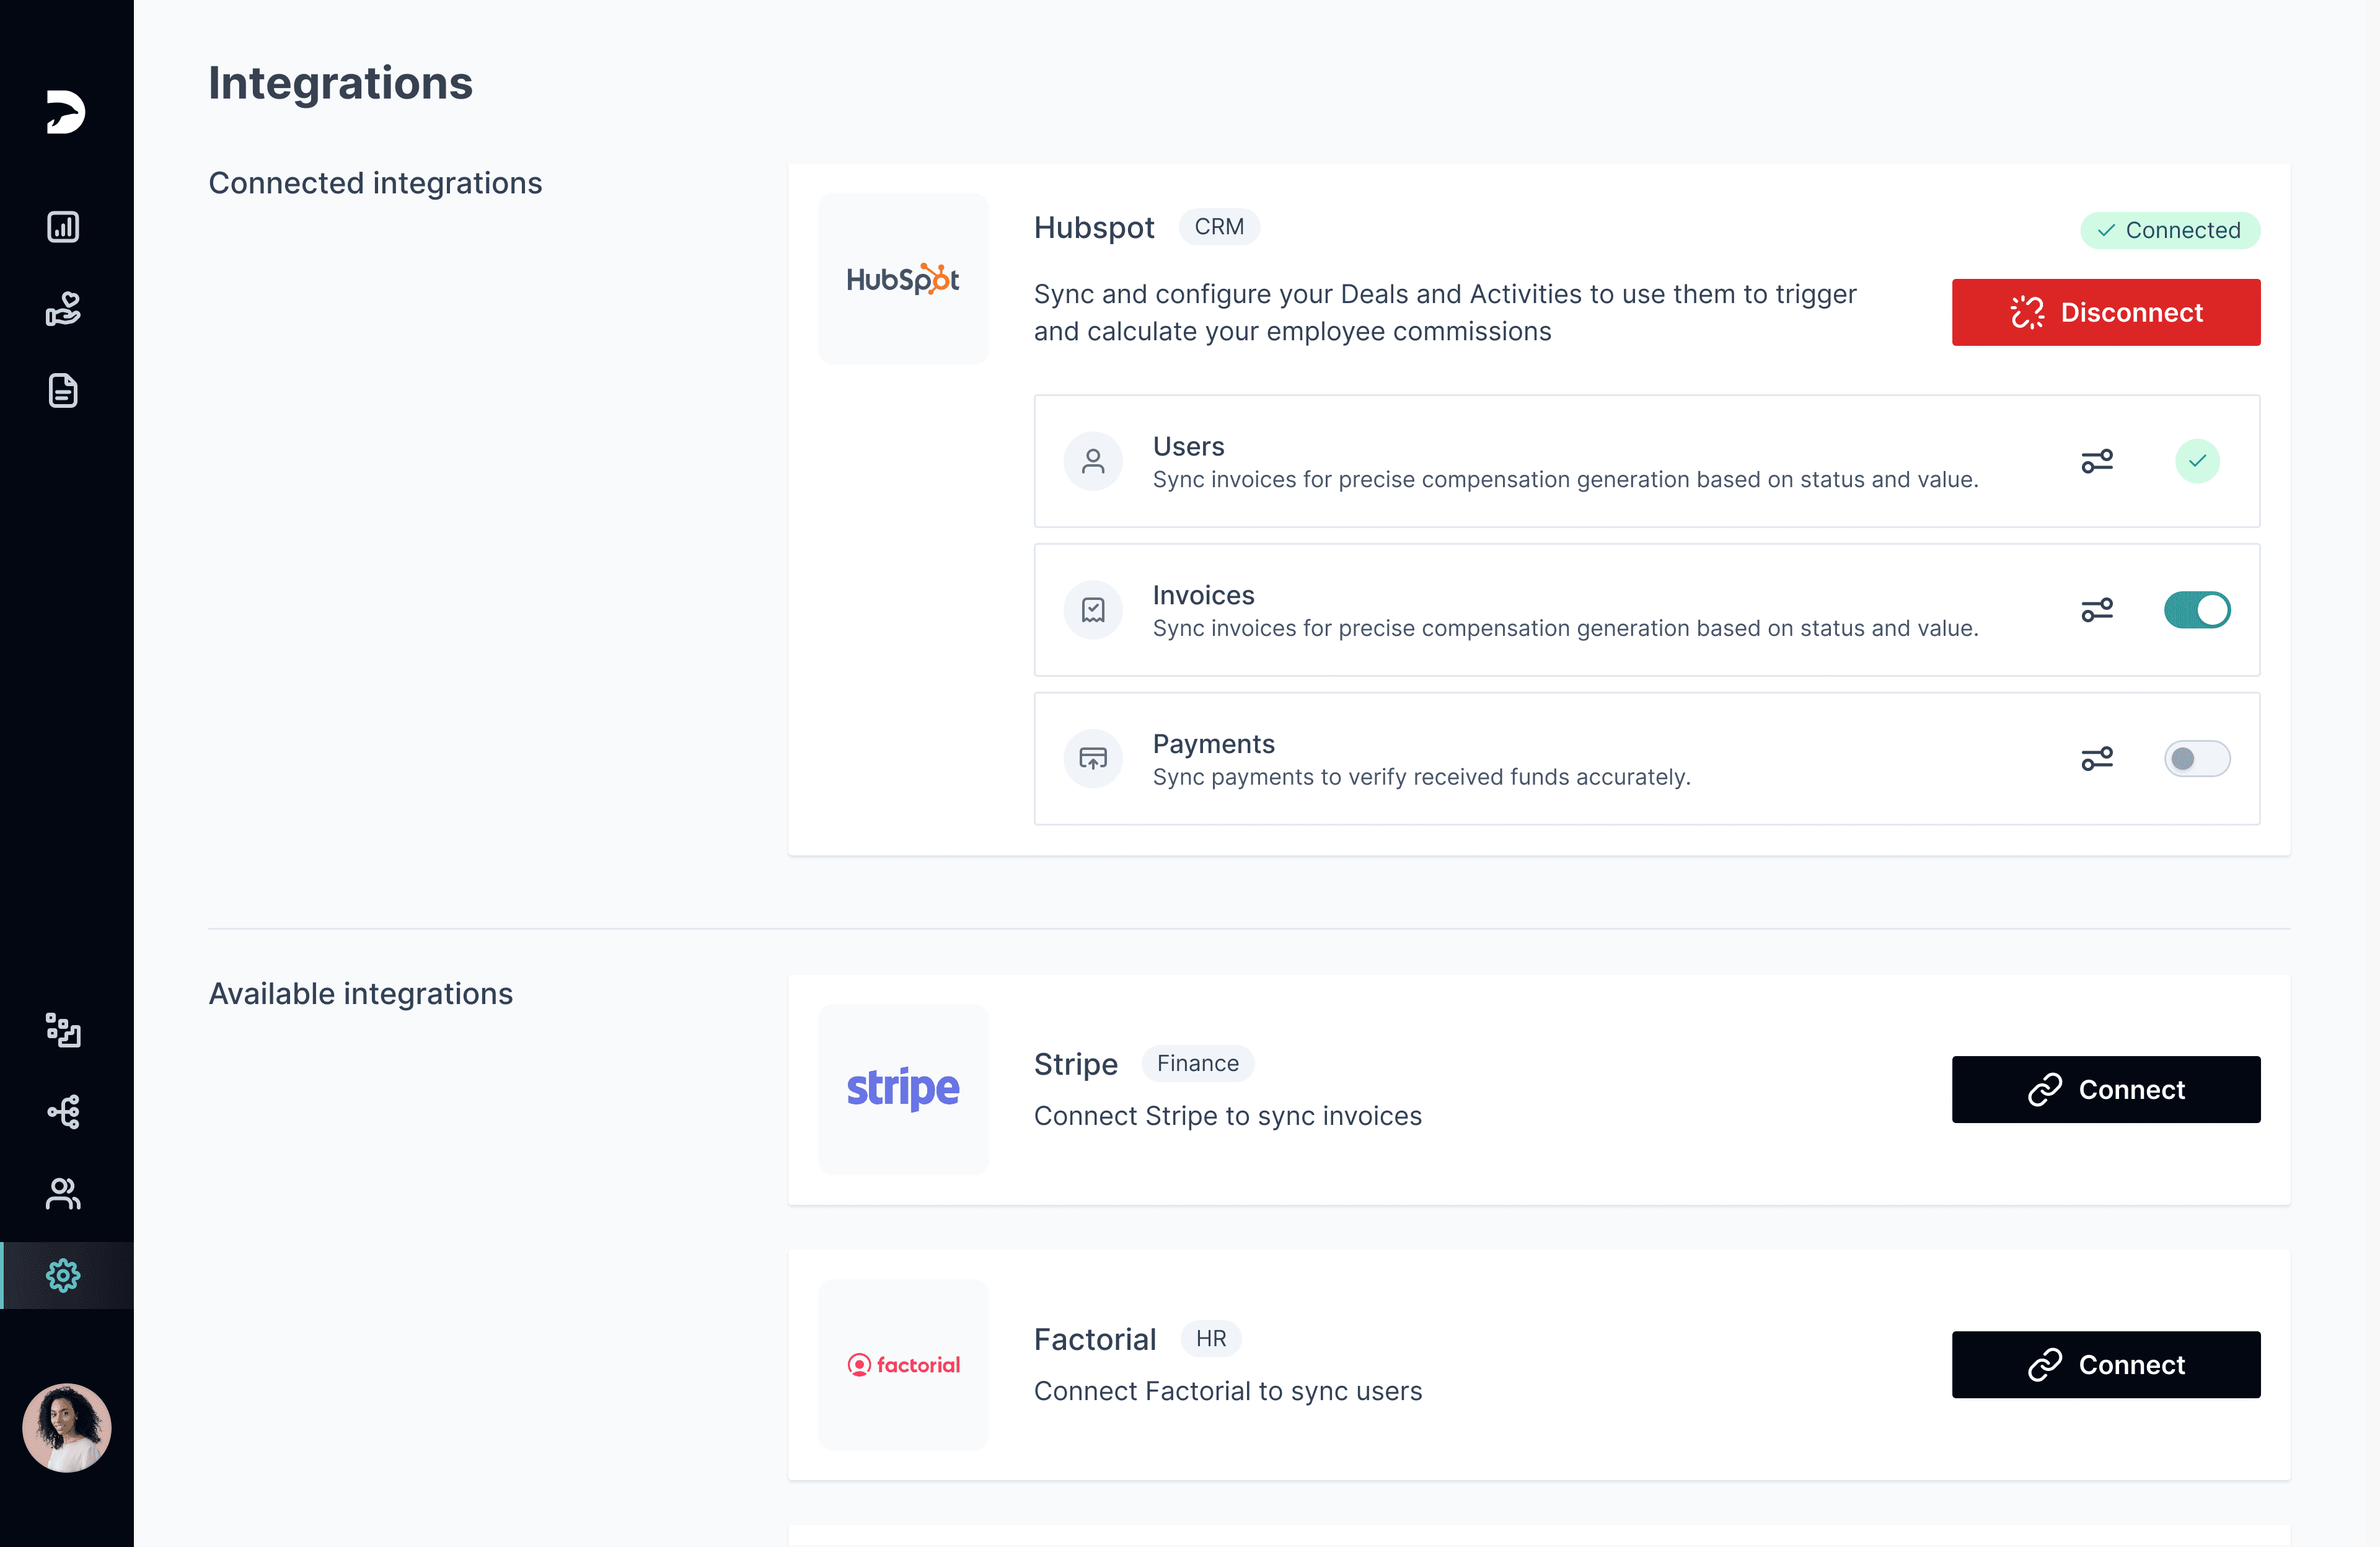The height and width of the screenshot is (1547, 2380).
Task: Click the Available integrations section label
Action: [x=359, y=992]
